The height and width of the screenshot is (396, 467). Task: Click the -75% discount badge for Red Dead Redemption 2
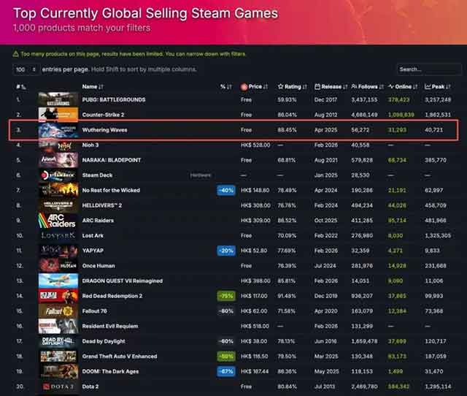point(225,295)
